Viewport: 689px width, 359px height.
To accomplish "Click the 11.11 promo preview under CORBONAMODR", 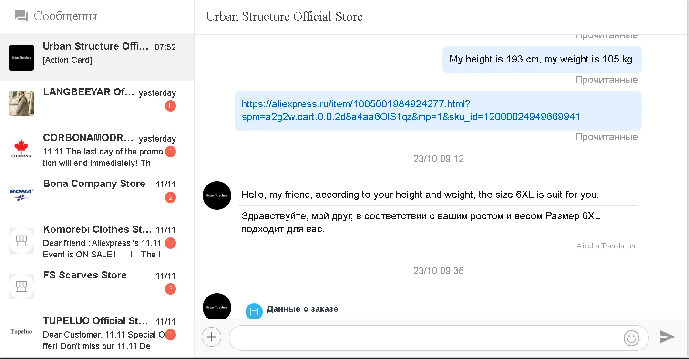I will [x=103, y=157].
